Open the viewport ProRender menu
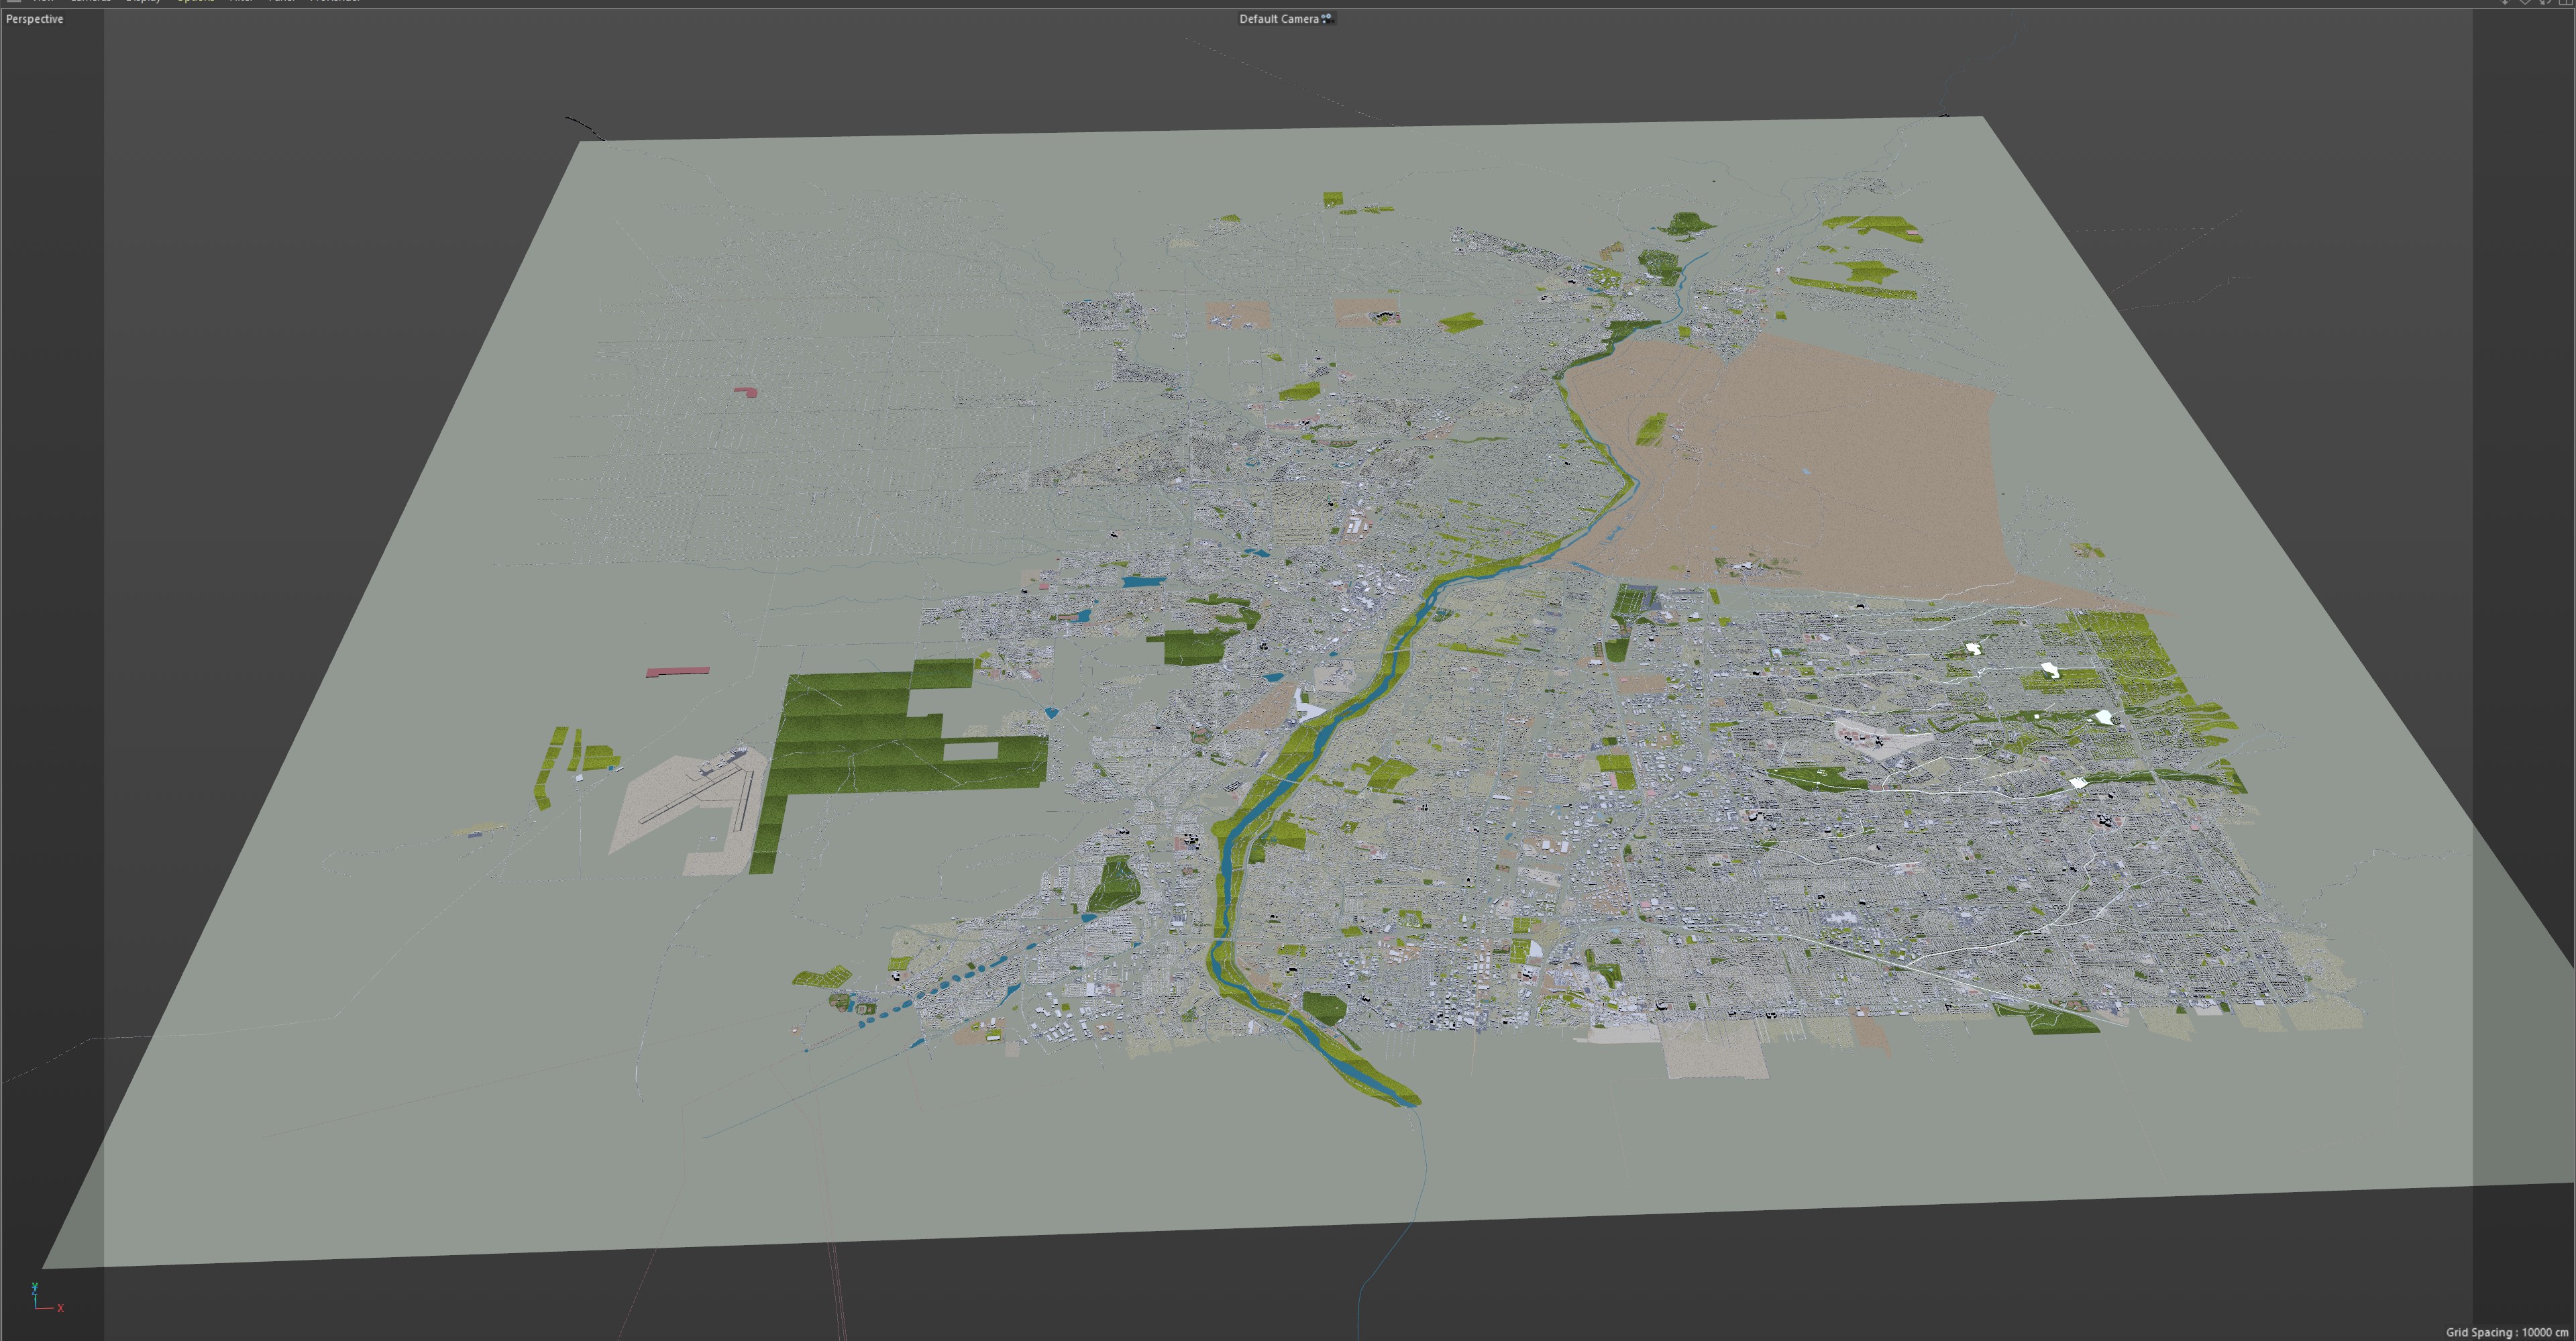The width and height of the screenshot is (2576, 1341). pyautogui.click(x=335, y=1)
